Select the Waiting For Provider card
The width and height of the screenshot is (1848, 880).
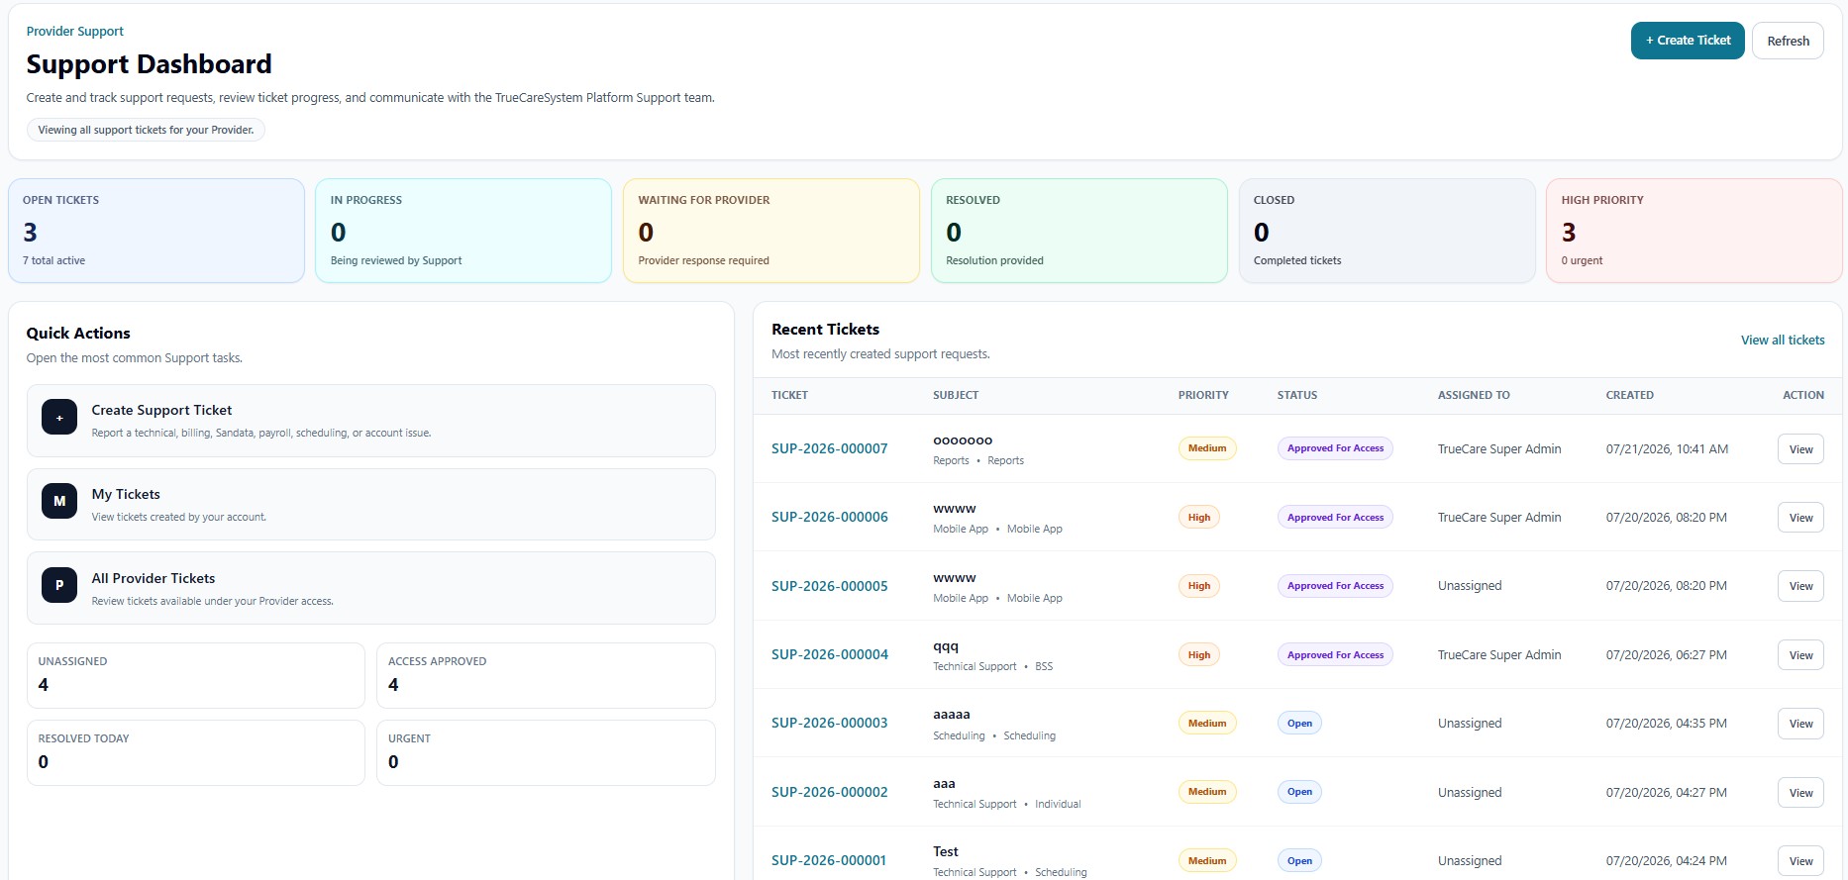point(771,231)
